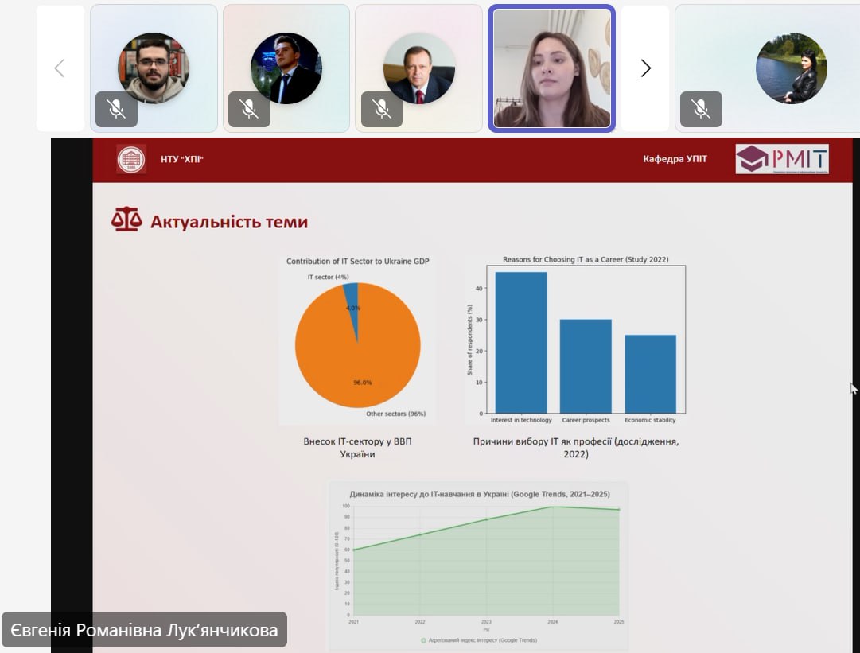The height and width of the screenshot is (653, 860).
Task: Click the 'Other sectors (96%)' pie label
Action: tap(396, 414)
